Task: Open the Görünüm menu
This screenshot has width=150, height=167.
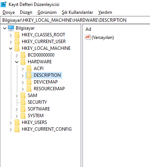Action: click(47, 12)
